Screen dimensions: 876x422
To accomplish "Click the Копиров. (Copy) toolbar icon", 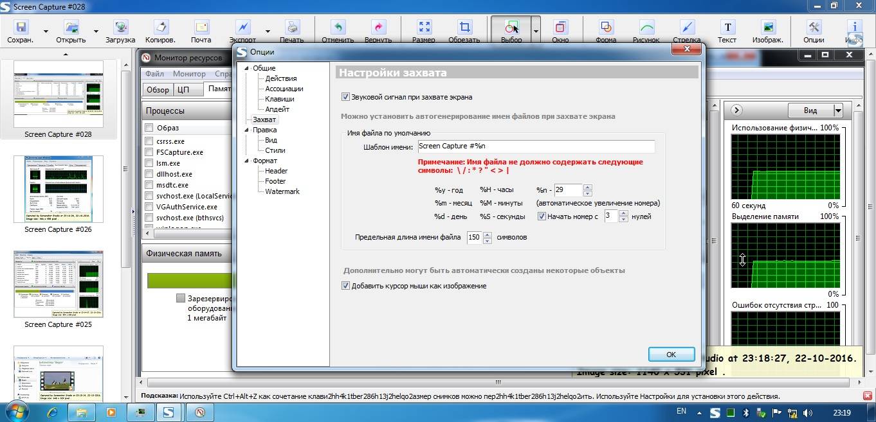I will tap(160, 28).
